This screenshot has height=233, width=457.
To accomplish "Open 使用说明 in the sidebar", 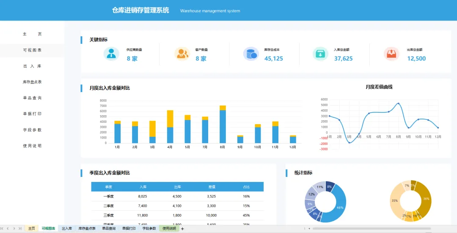I will pyautogui.click(x=32, y=146).
